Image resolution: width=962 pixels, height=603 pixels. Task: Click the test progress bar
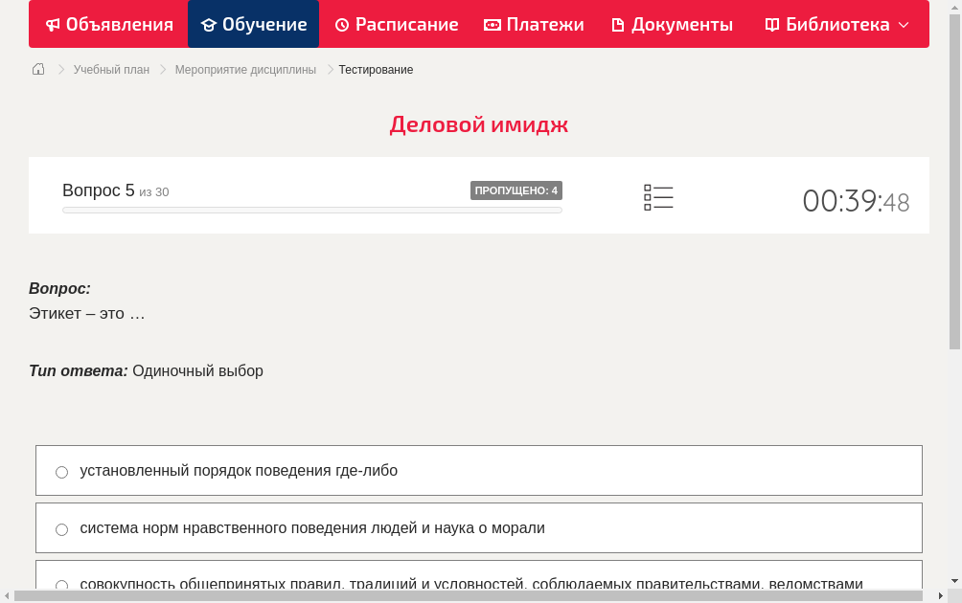(x=311, y=210)
